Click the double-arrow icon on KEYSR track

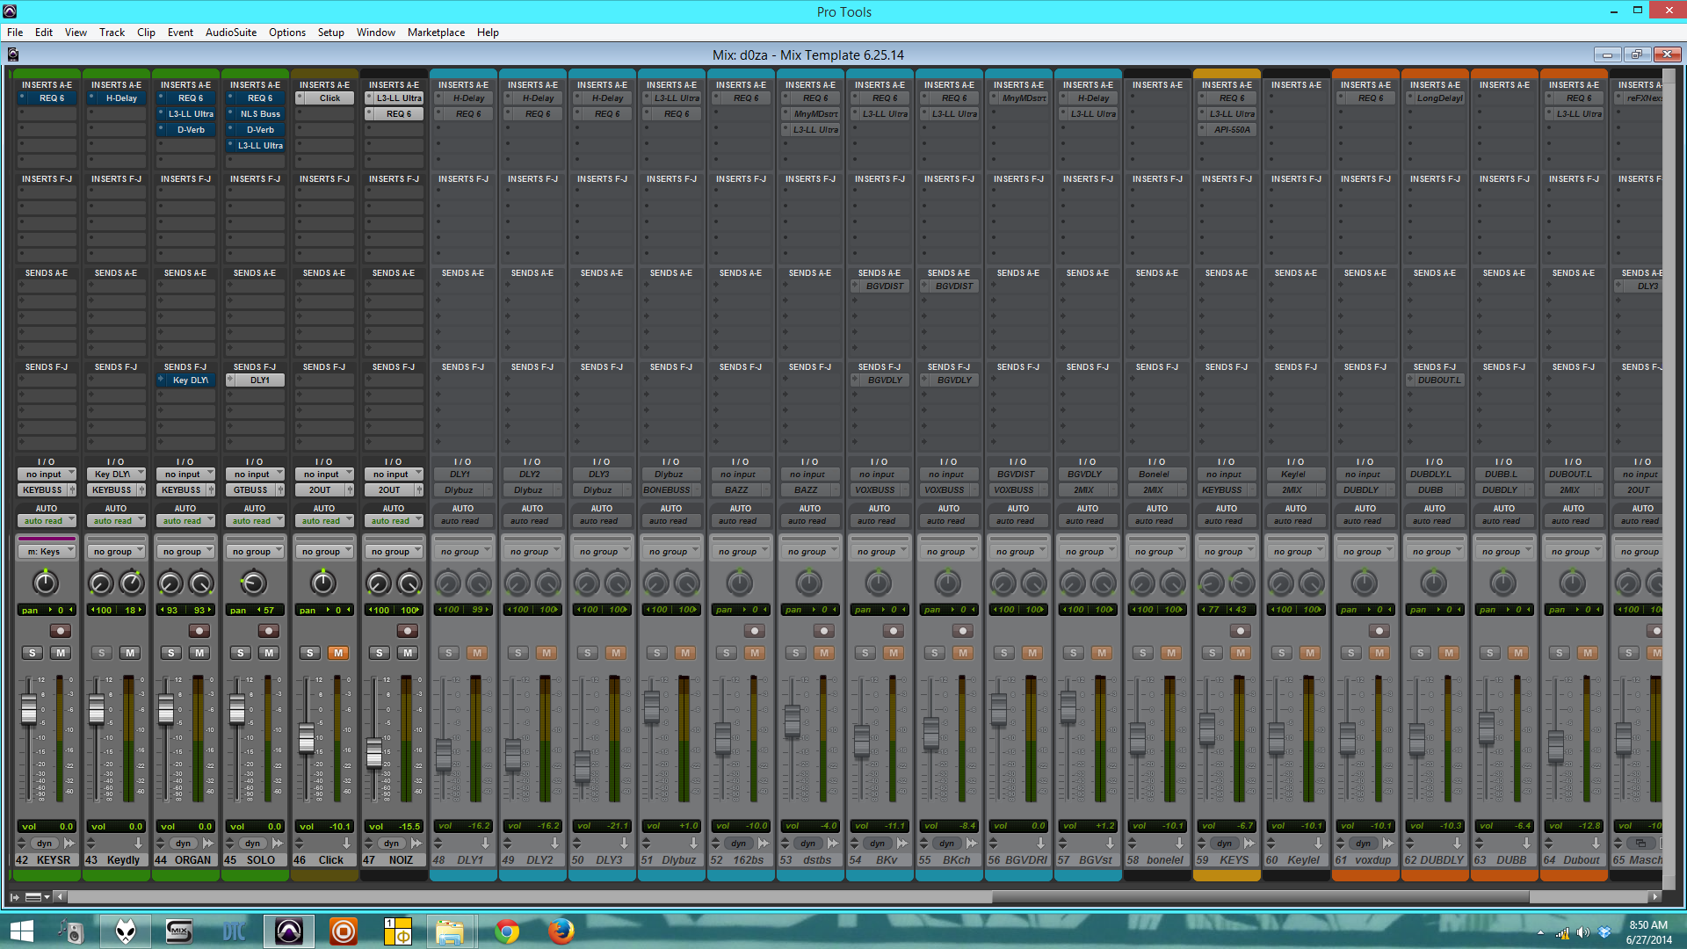pyautogui.click(x=69, y=843)
